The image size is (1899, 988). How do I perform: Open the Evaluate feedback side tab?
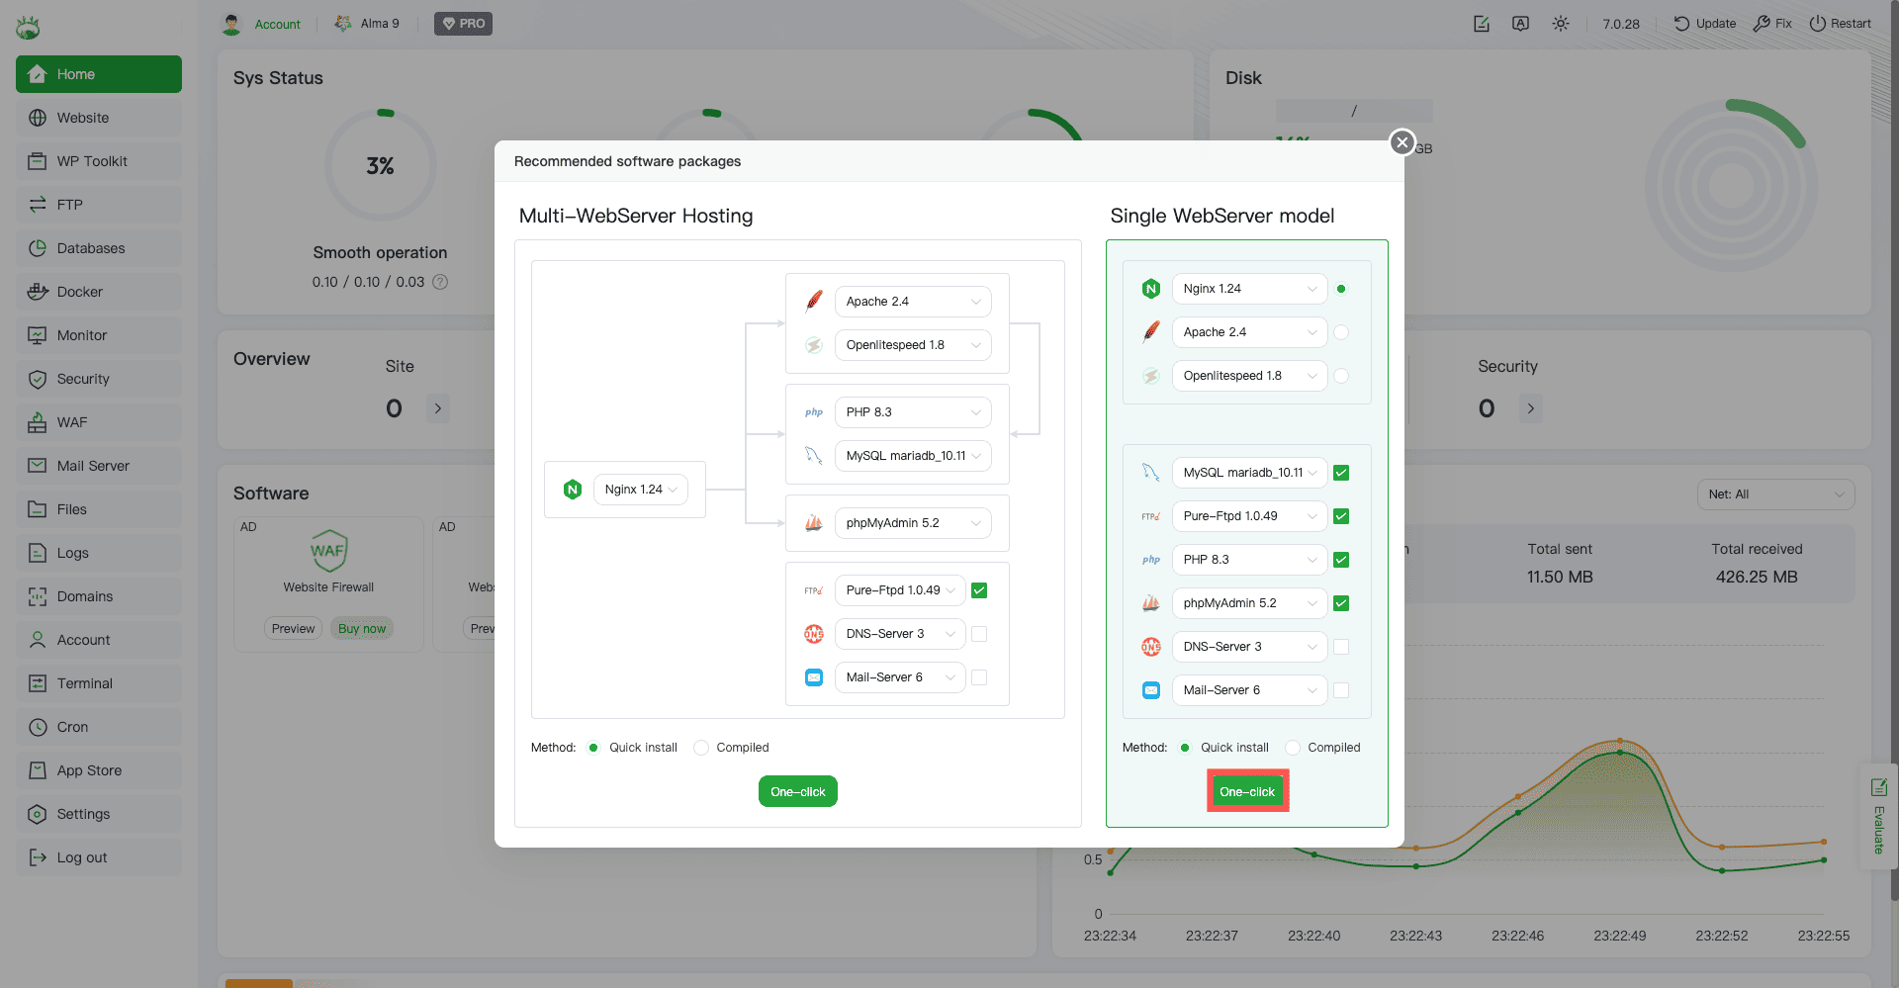pyautogui.click(x=1878, y=816)
